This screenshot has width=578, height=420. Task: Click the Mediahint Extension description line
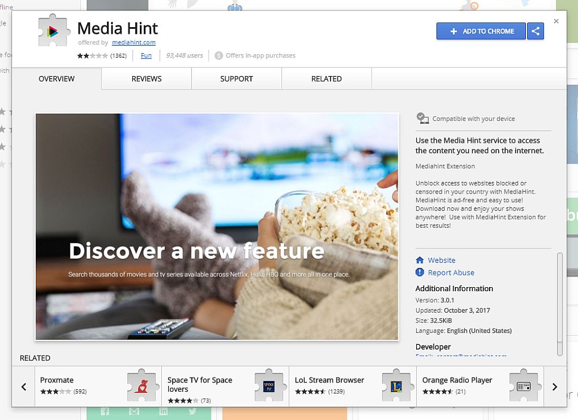[x=445, y=166]
